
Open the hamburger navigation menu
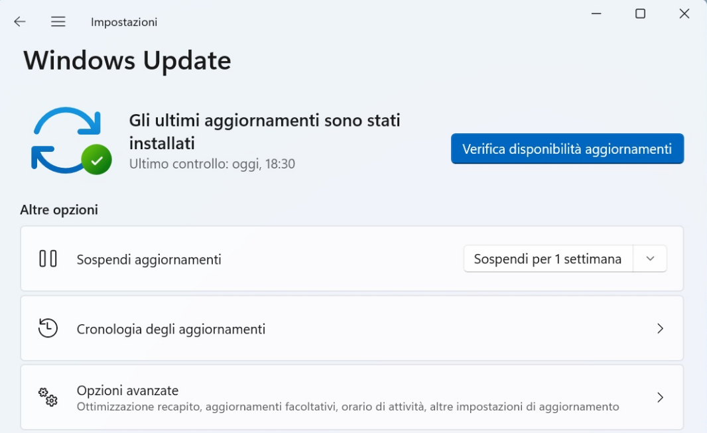pos(58,22)
